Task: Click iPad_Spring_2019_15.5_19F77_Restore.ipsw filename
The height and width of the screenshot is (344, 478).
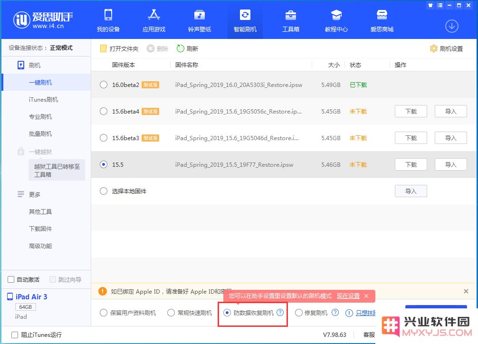Action: [x=234, y=165]
